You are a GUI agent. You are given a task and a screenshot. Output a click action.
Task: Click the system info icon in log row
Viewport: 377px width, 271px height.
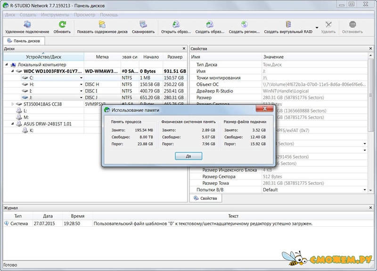click(x=7, y=223)
